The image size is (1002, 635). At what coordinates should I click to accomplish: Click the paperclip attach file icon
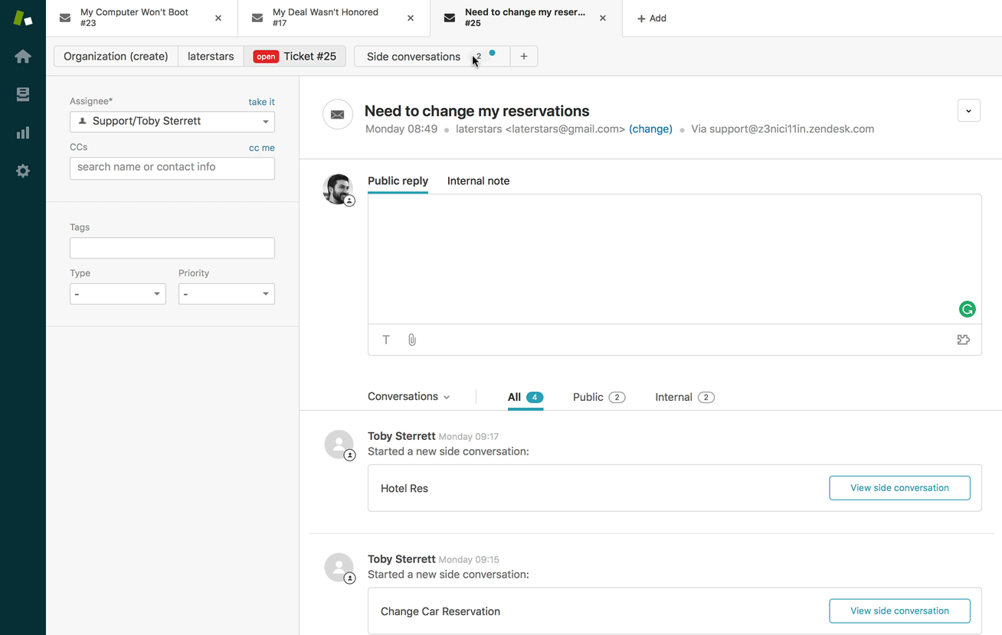tap(412, 340)
